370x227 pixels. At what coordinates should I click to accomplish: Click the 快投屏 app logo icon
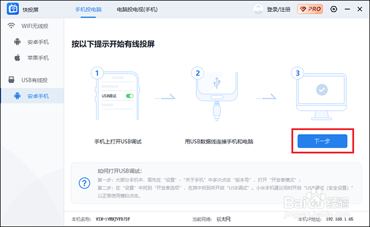[13, 9]
